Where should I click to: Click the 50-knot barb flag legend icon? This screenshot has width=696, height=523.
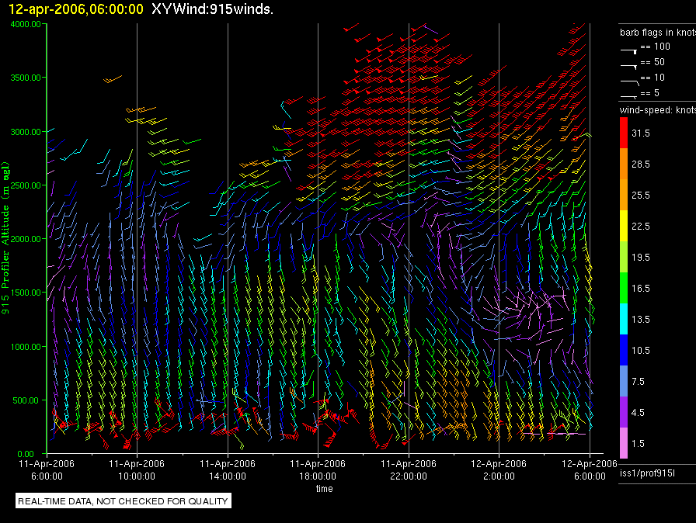click(629, 66)
